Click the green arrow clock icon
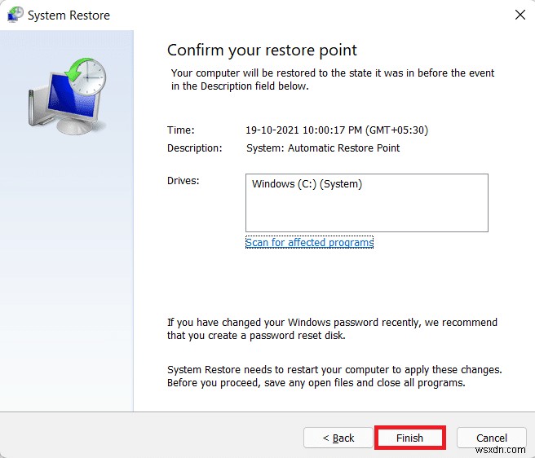The width and height of the screenshot is (535, 458). (86, 76)
